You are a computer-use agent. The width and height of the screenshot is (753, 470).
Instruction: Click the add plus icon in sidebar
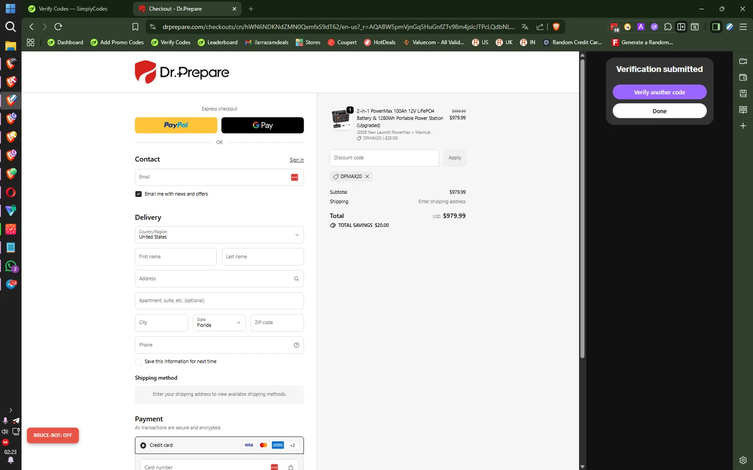pos(743,126)
